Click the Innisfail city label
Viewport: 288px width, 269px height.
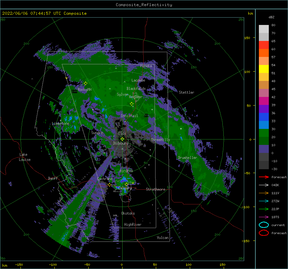[x=129, y=116]
